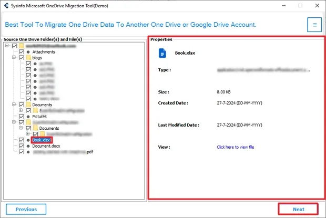Open the 'Click here to view file' link
The height and width of the screenshot is (218, 326).
(x=235, y=147)
